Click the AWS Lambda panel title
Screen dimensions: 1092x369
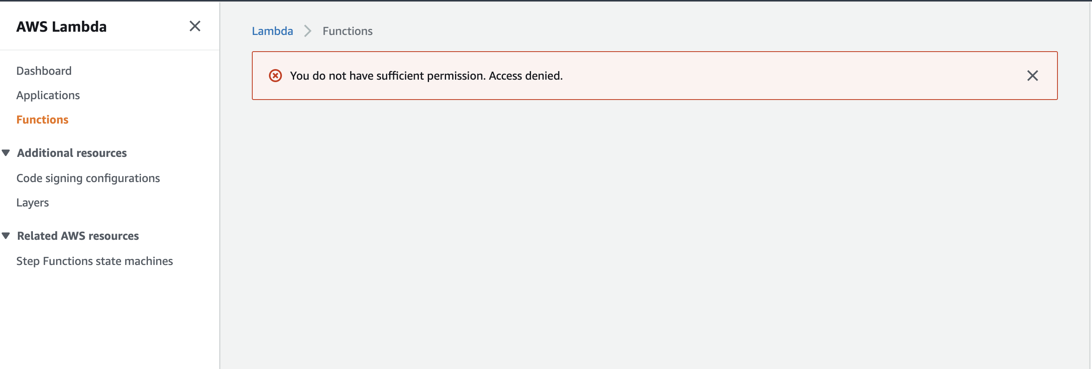coord(61,26)
